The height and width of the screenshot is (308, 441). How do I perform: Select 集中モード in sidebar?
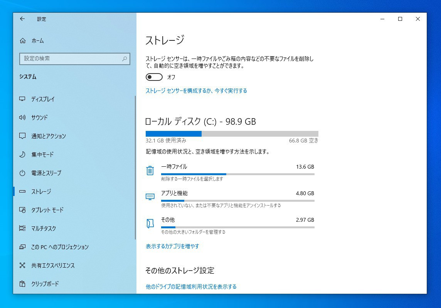click(74, 154)
